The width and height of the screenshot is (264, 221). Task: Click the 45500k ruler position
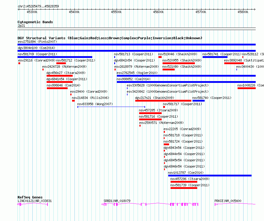pos(116,12)
